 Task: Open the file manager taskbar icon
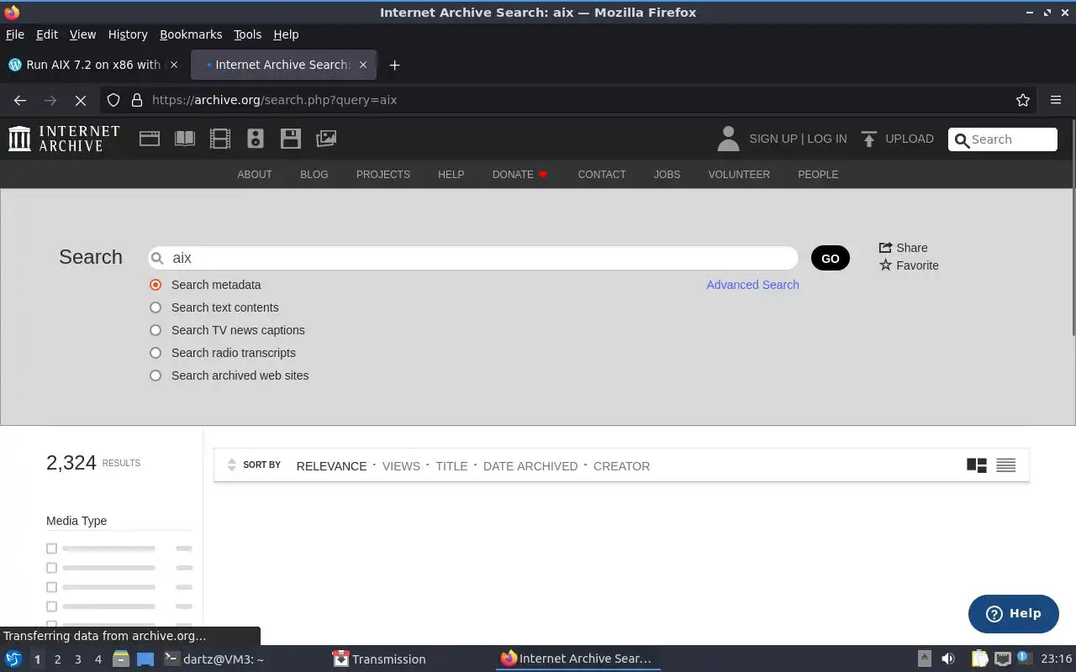pyautogui.click(x=120, y=659)
